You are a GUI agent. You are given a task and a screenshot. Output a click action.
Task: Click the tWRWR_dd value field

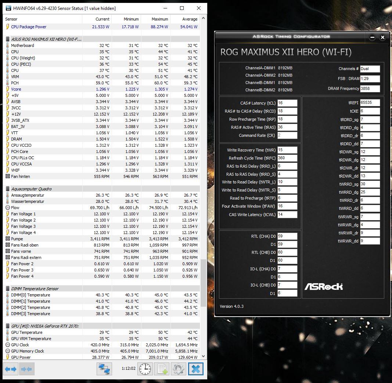[370, 241]
